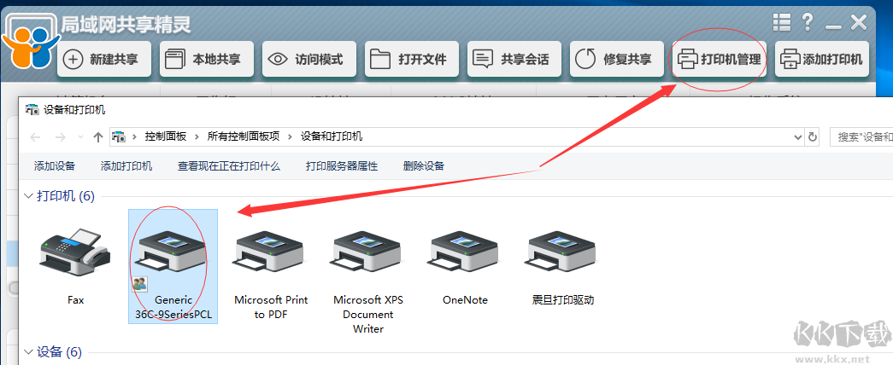Viewport: 893px width, 365px height.
Task: Minimize 局域网共享精灵 window
Action: [x=833, y=26]
